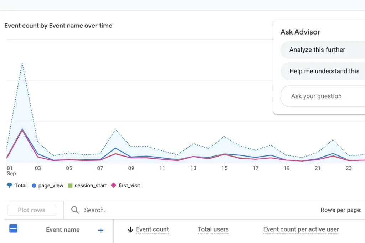Click the 01 Sep axis date label
The image size is (365, 243).
coord(11,171)
